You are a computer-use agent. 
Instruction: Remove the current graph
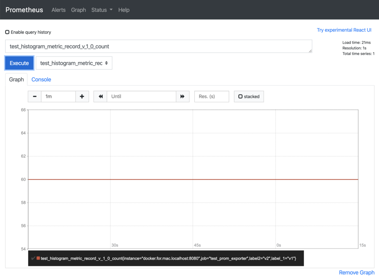point(356,272)
